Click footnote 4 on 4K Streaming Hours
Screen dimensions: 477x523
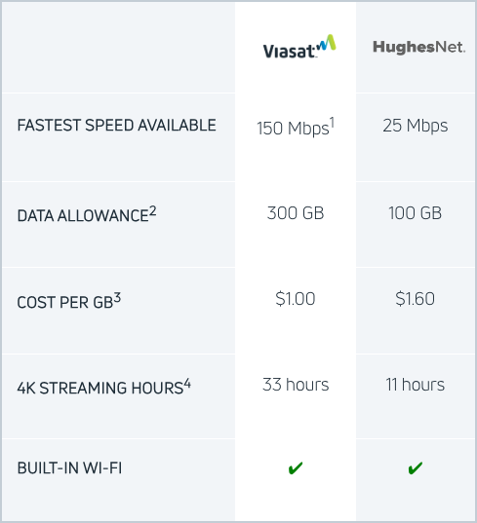(187, 384)
